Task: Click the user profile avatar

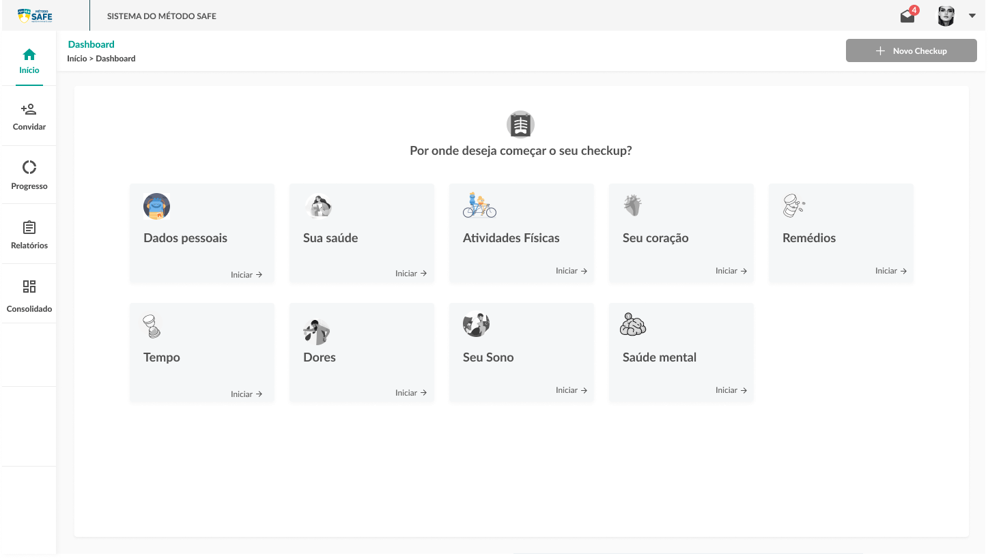Action: [x=946, y=16]
